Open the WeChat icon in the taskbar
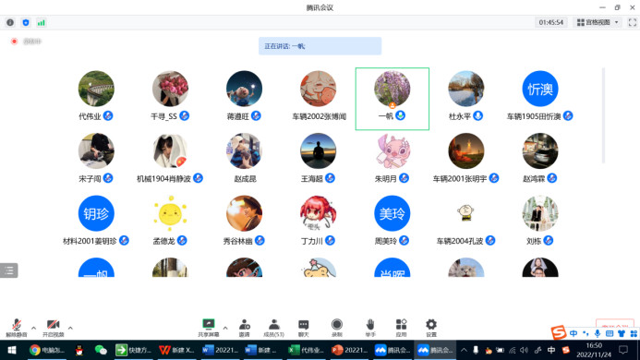The image size is (640, 360). (101, 350)
